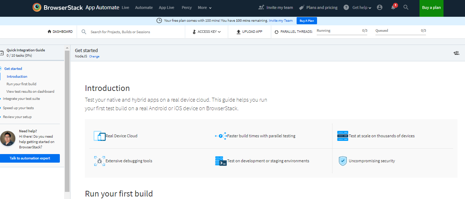This screenshot has height=199, width=465.
Task: Switch to the App Live product tab
Action: 167,7
